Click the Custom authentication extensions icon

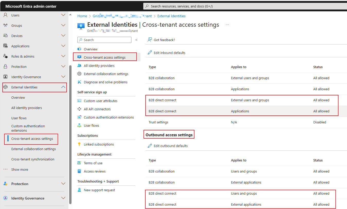[79, 117]
